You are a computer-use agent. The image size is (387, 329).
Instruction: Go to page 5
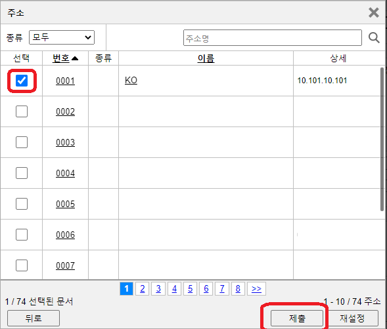click(191, 288)
